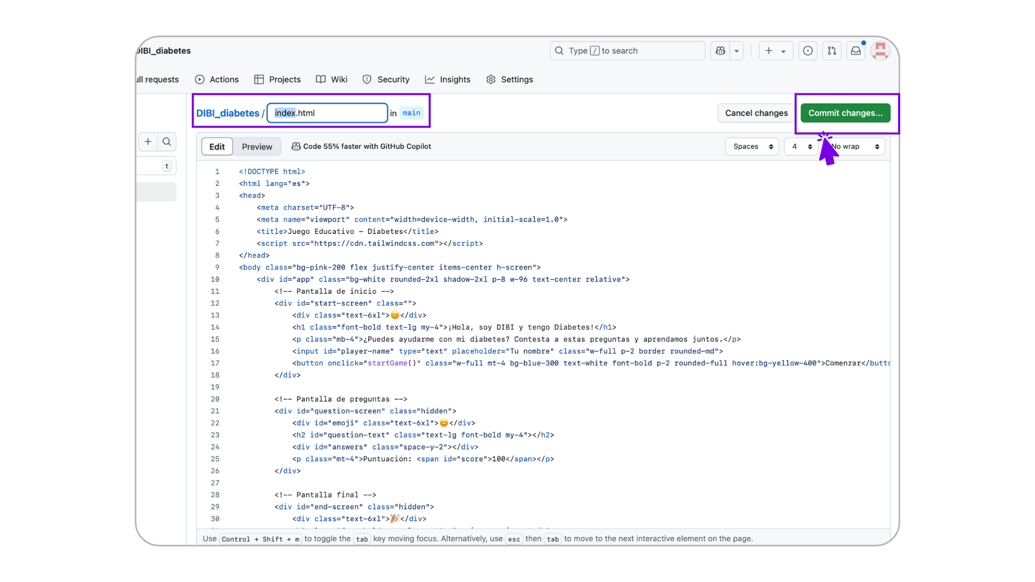The height and width of the screenshot is (582, 1035).
Task: Click the Wiki book icon
Action: pyautogui.click(x=321, y=79)
